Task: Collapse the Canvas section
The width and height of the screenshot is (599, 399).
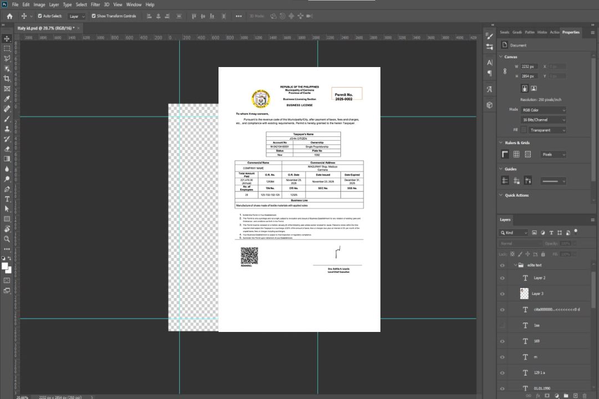Action: pos(501,57)
